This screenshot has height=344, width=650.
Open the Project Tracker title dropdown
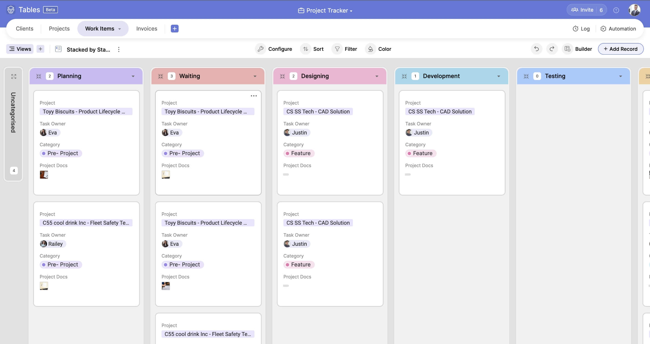click(351, 11)
